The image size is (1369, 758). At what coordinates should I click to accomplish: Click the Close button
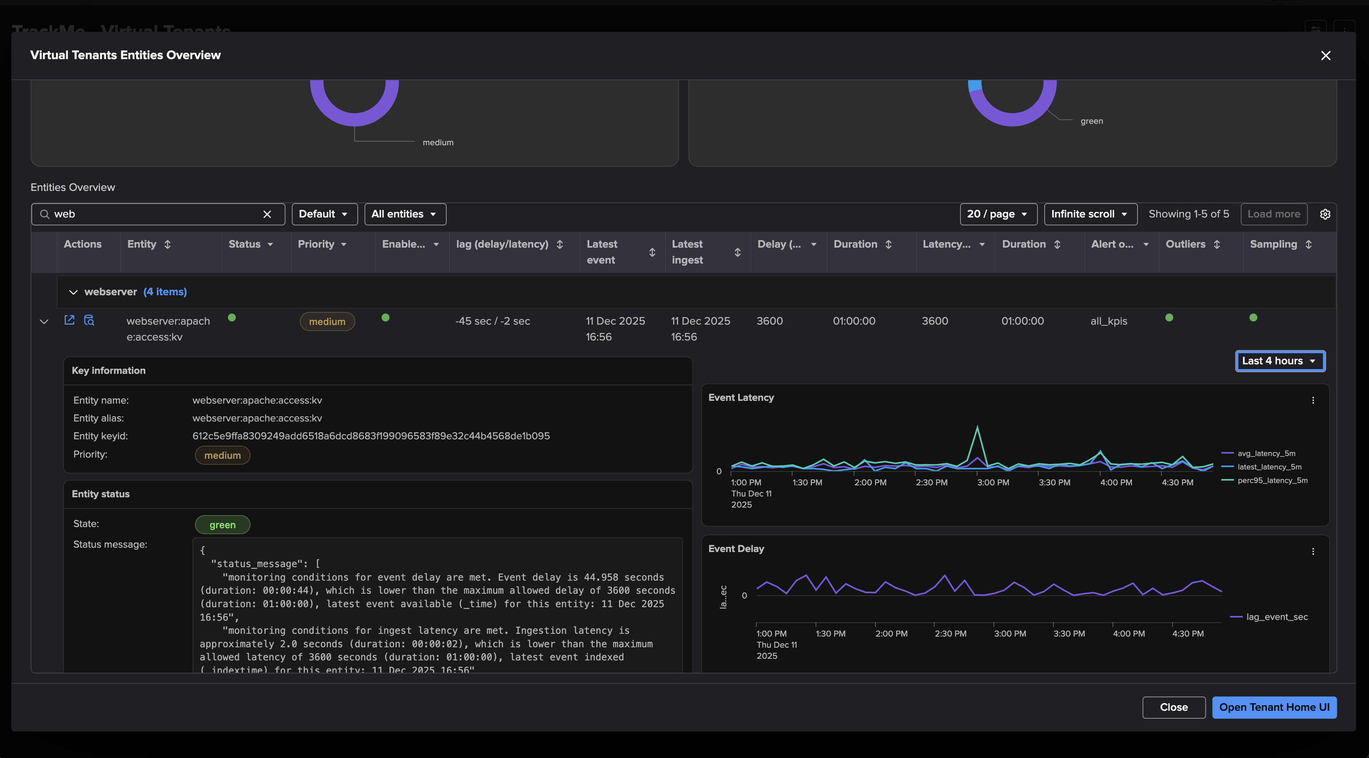tap(1173, 707)
